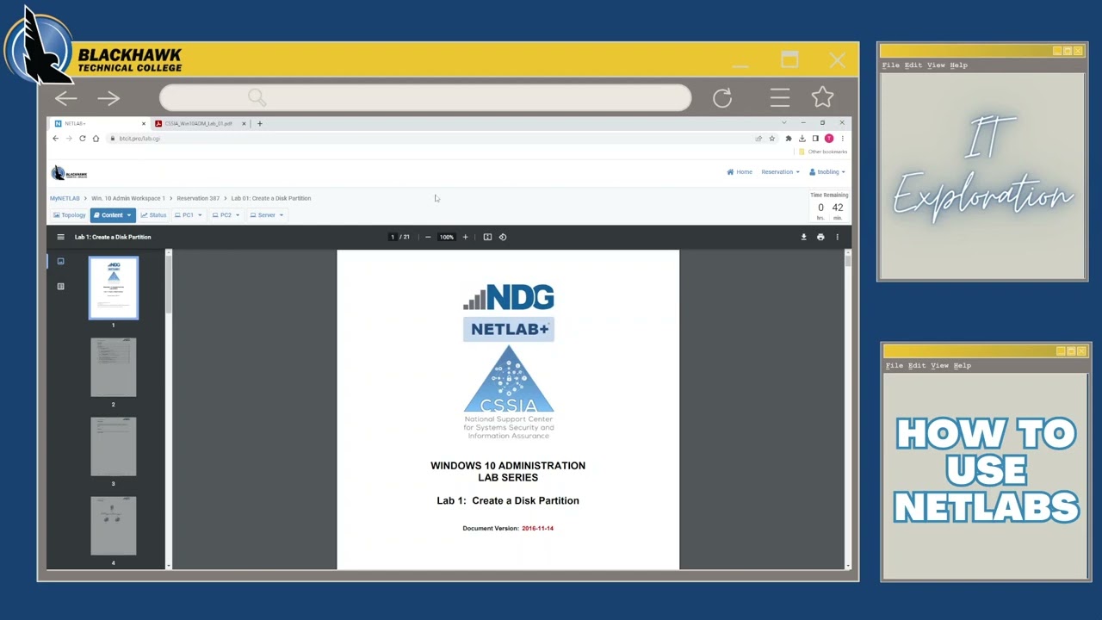Viewport: 1102px width, 620px height.
Task: Open the PC1 dropdown
Action: click(x=189, y=215)
